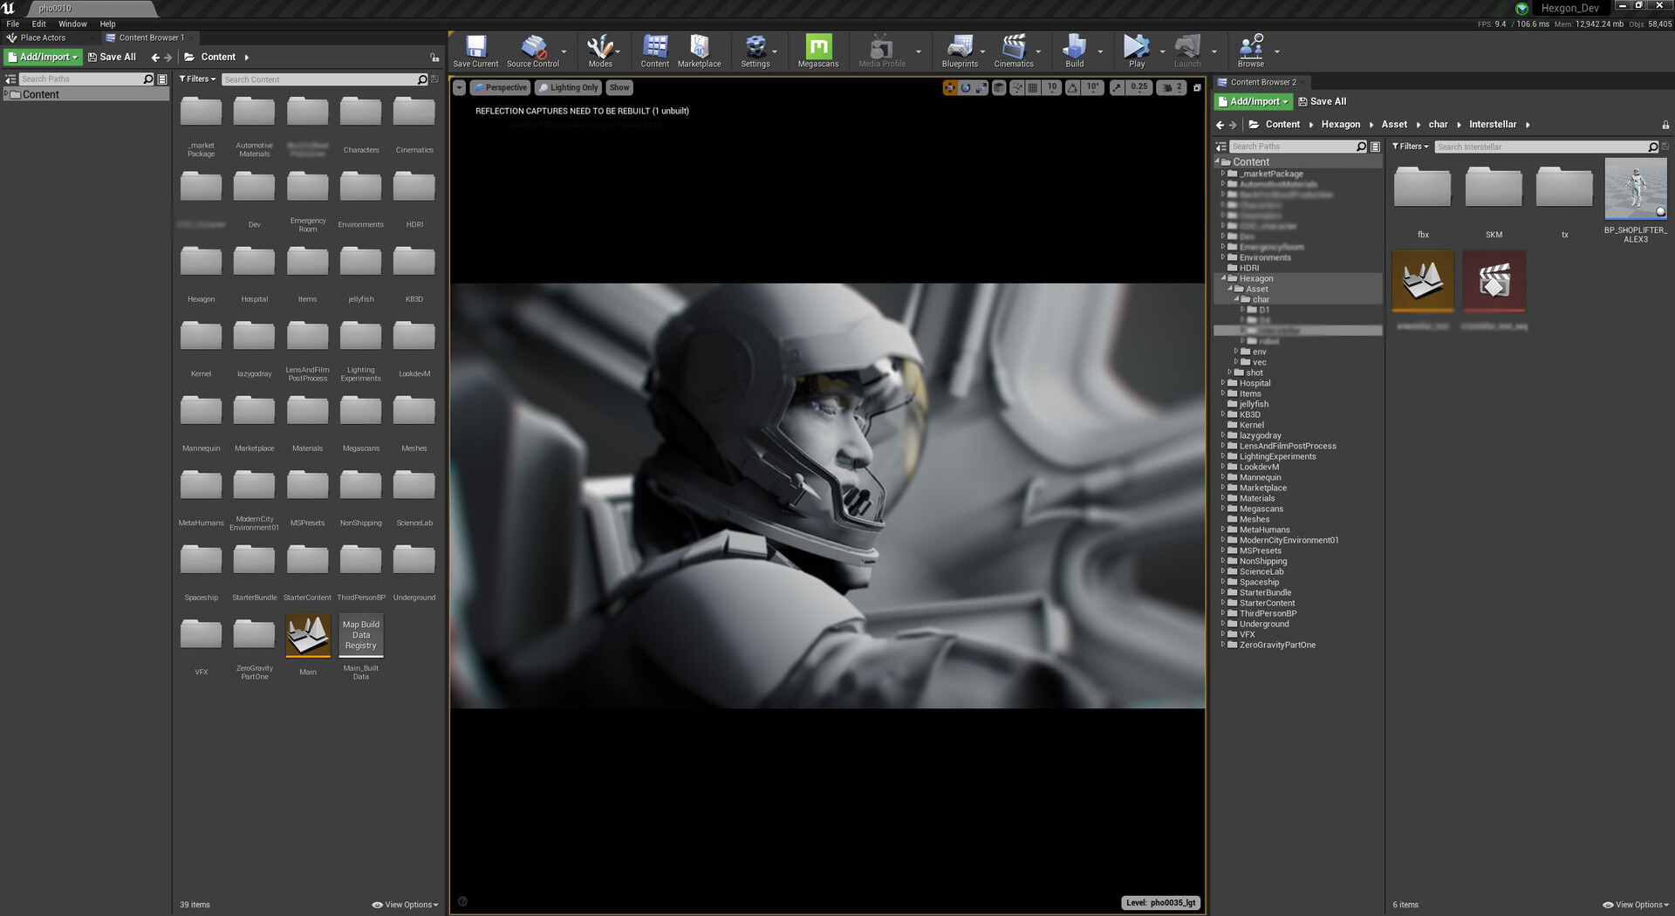Select the Main level asset thumbnail
This screenshot has width=1675, height=916.
pos(308,635)
